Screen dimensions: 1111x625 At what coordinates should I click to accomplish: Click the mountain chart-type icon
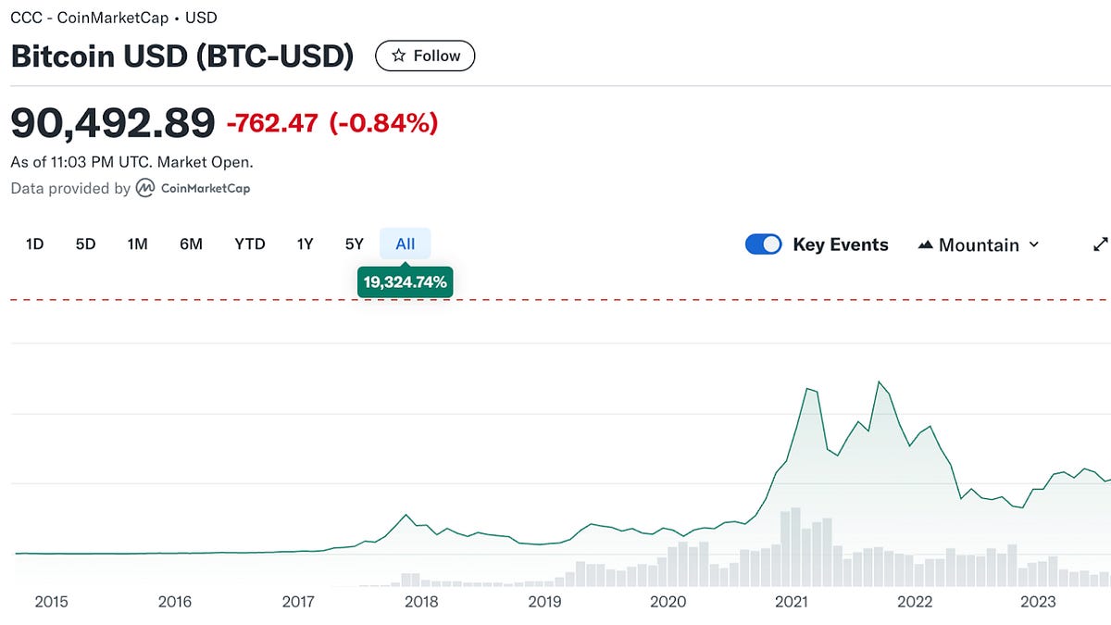[925, 244]
